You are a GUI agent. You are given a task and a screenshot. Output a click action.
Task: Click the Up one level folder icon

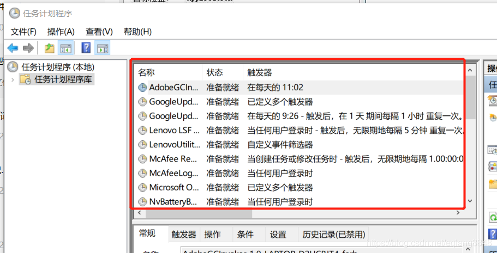click(49, 48)
